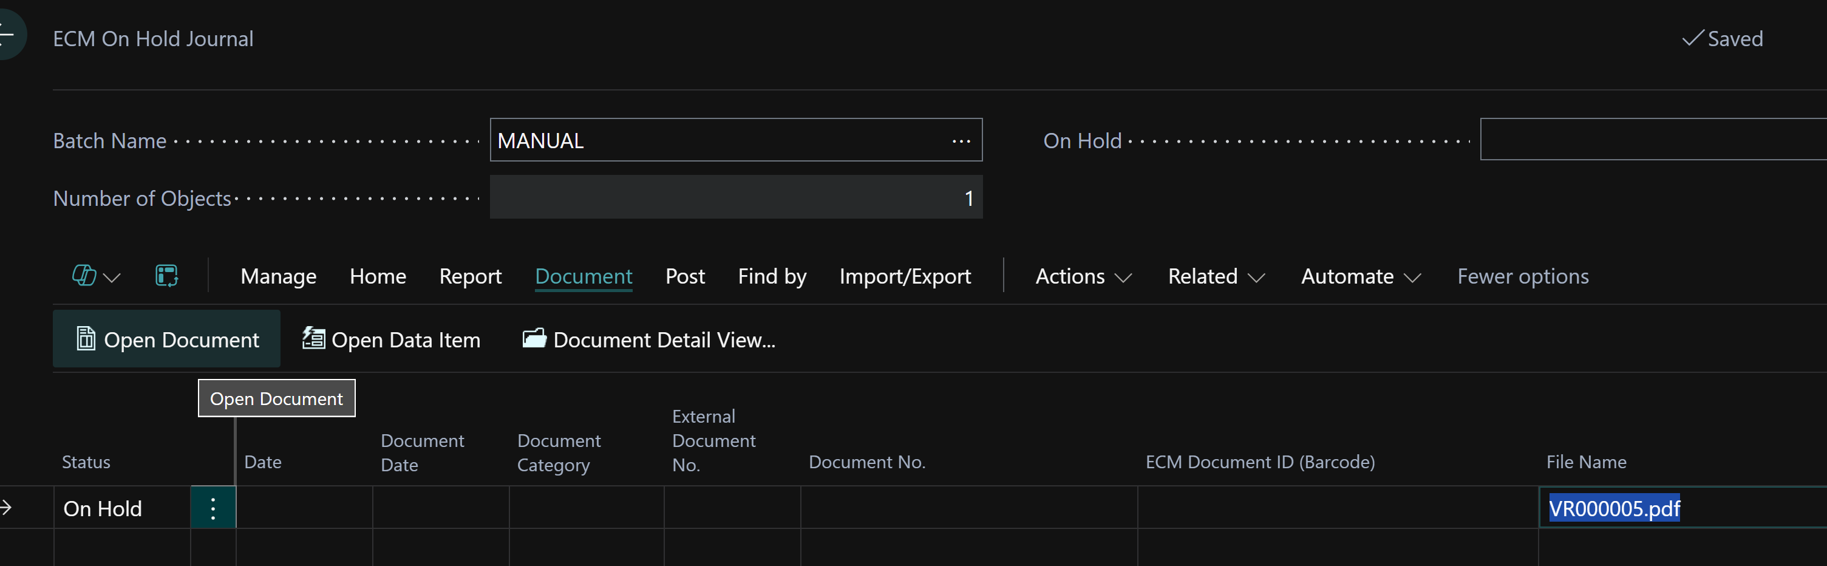Click the Document No. column header
Image resolution: width=1827 pixels, height=566 pixels.
(x=866, y=462)
